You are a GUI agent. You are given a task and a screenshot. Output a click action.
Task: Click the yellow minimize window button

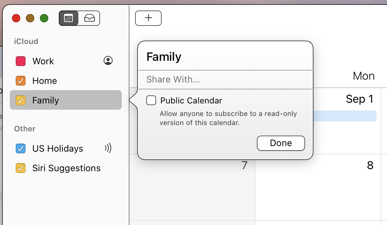click(30, 18)
